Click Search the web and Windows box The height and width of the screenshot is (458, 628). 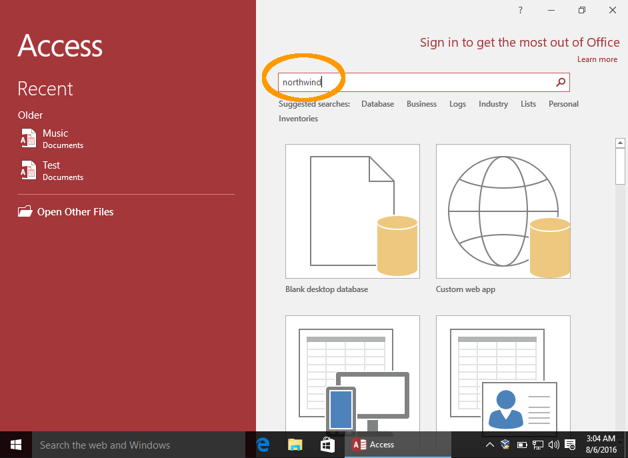pyautogui.click(x=138, y=445)
